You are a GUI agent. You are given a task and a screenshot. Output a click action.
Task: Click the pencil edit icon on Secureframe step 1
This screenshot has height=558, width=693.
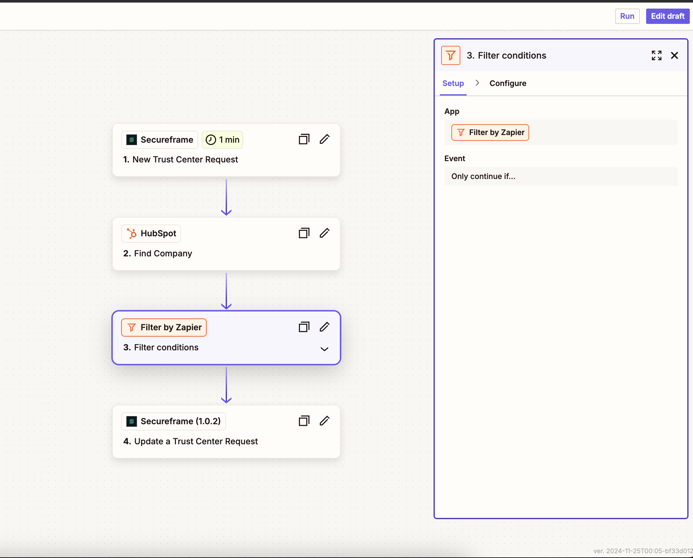click(324, 139)
